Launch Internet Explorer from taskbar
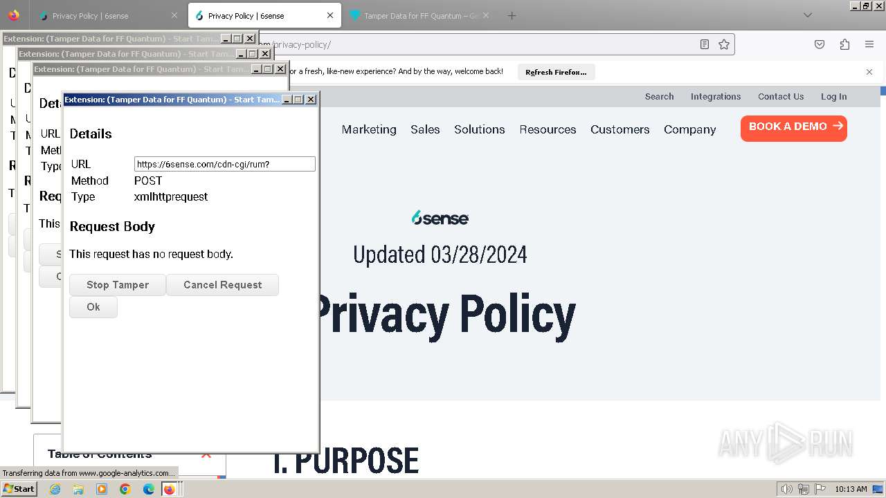Screen dimensions: 886x498 point(55,489)
